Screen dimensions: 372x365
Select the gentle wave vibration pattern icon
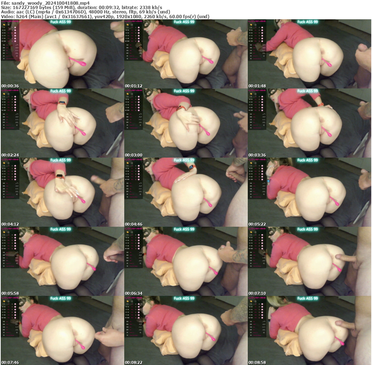17,51
